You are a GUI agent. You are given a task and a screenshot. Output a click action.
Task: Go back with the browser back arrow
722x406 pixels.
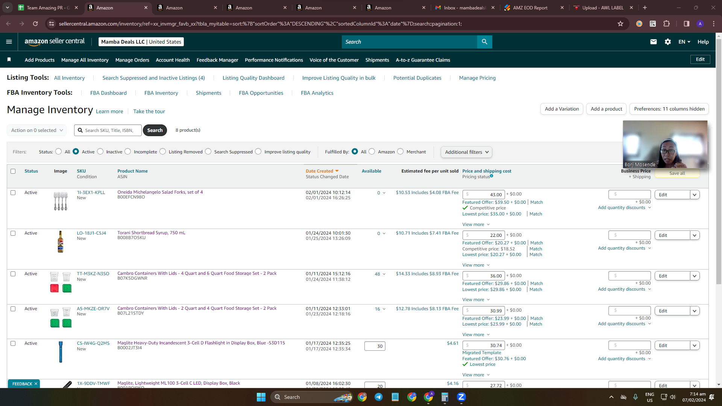[8, 24]
